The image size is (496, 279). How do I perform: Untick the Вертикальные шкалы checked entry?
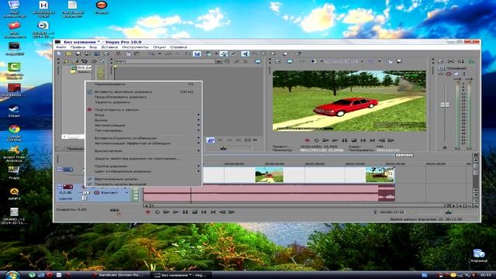coord(143,179)
